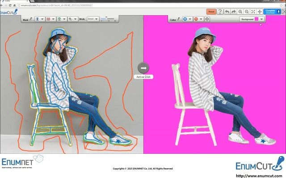Viewport: 286px width, 178px height.
Task: Select the move/pan four-arrow tool
Action: pos(259,12)
